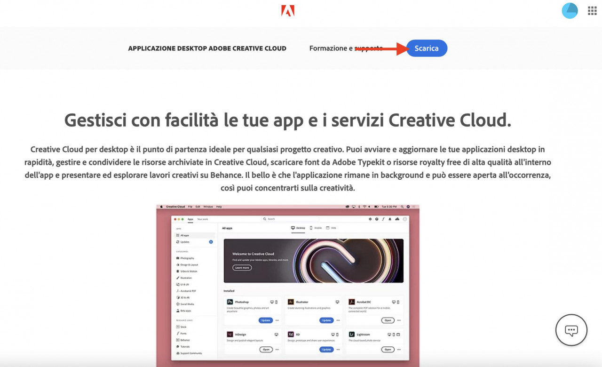The height and width of the screenshot is (367, 602).
Task: Click Open on the InDesign card
Action: [266, 350]
